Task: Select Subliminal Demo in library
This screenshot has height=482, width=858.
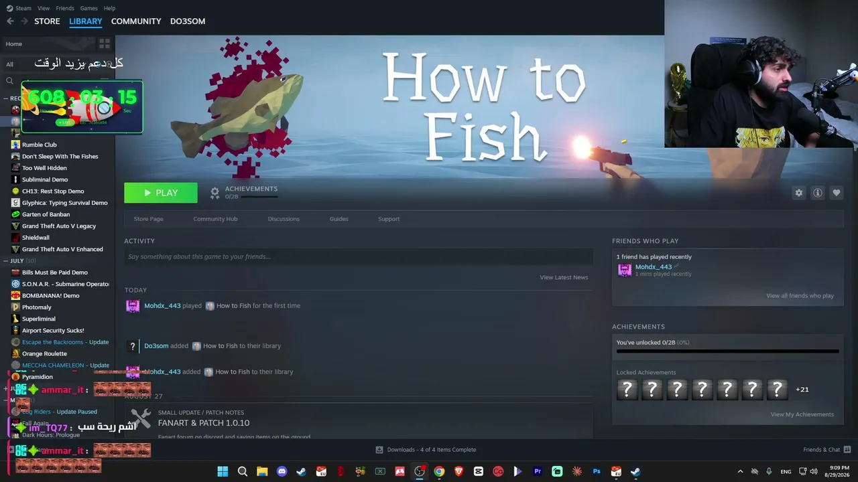Action: pos(45,179)
